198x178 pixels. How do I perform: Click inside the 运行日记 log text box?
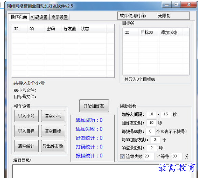tap(102, 171)
